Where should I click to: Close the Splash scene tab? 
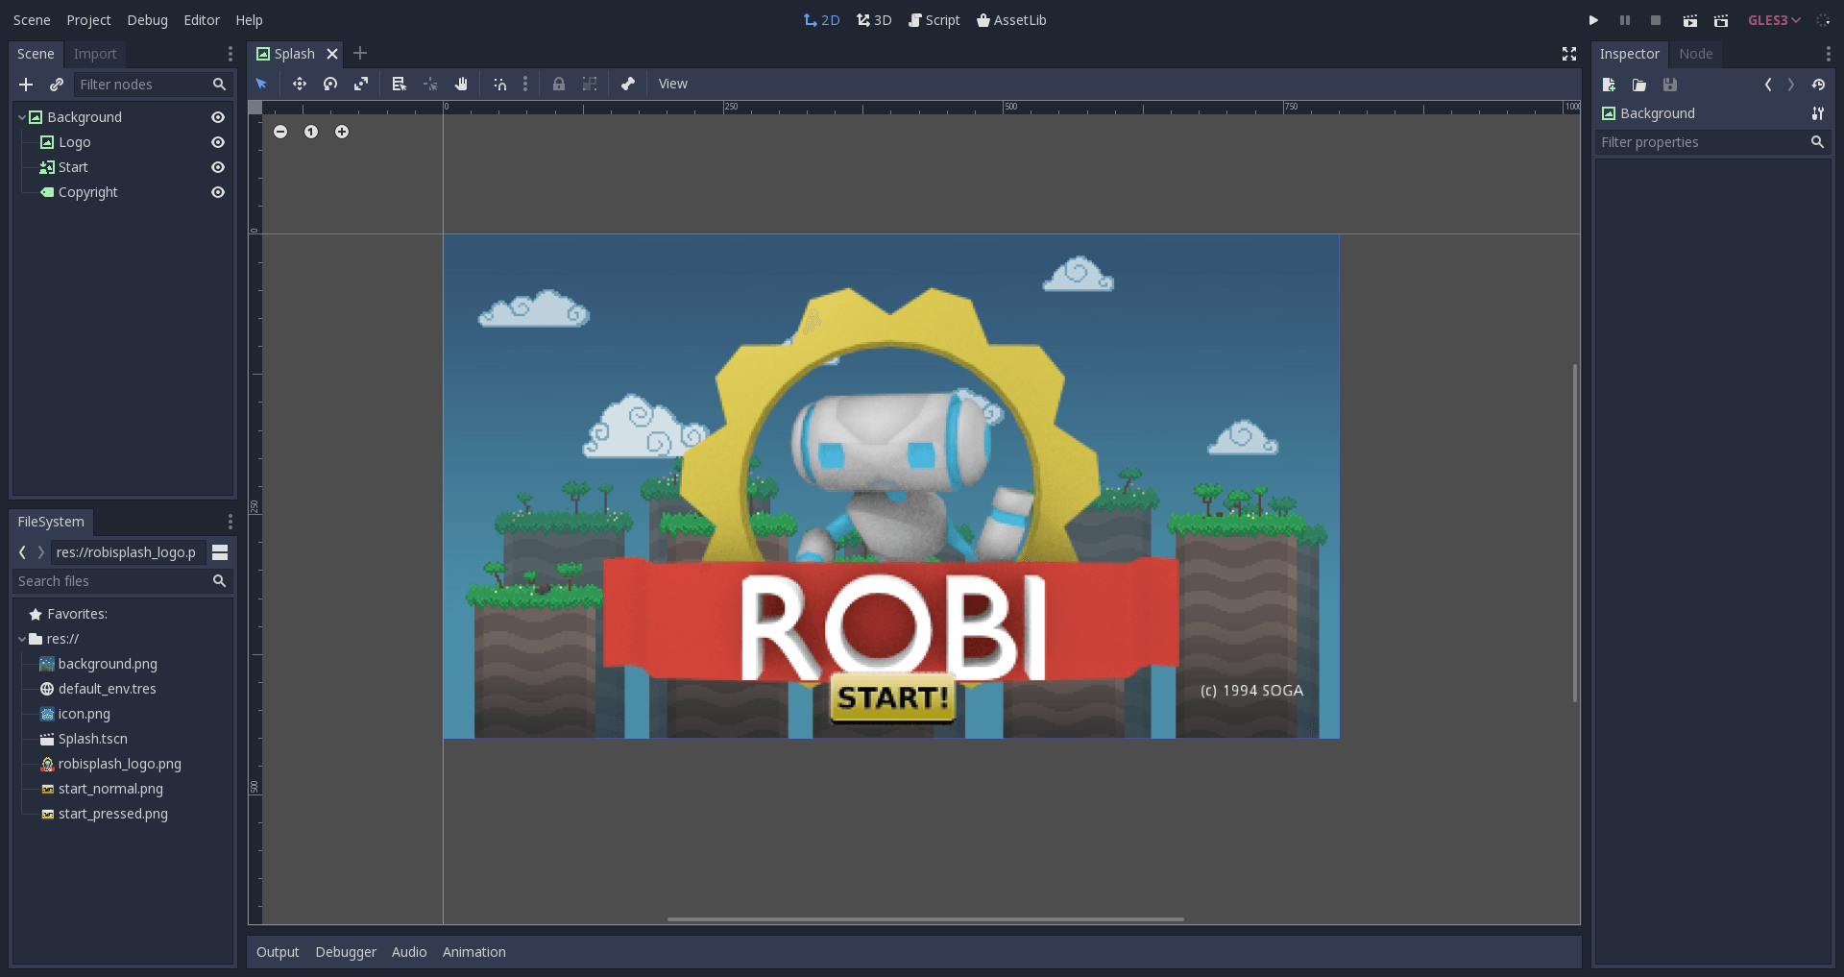point(332,54)
